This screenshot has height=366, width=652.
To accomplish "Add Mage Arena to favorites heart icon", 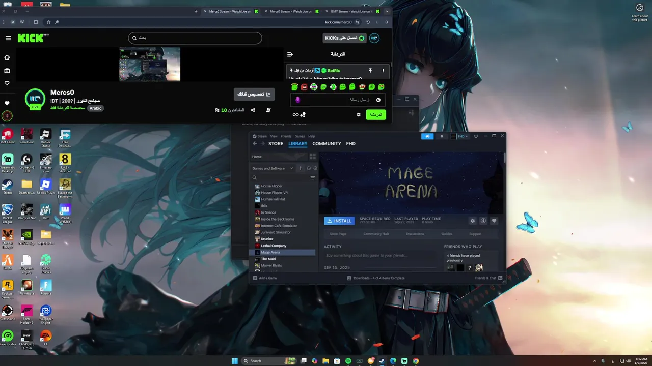I will click(x=494, y=221).
